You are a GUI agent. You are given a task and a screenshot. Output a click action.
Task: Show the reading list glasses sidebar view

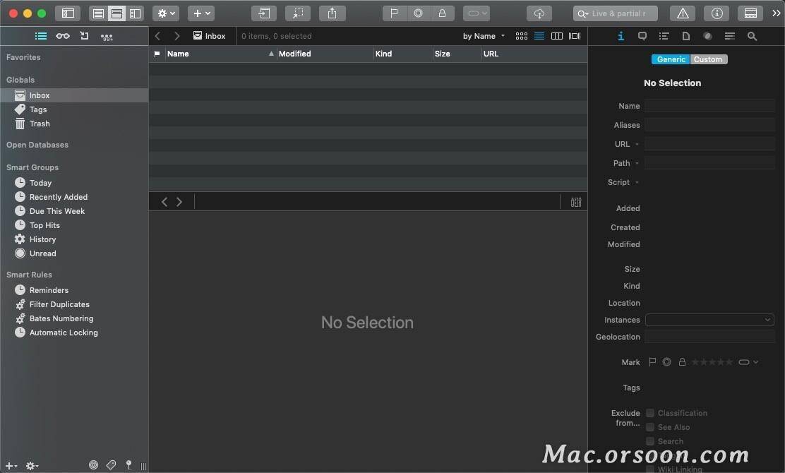63,36
